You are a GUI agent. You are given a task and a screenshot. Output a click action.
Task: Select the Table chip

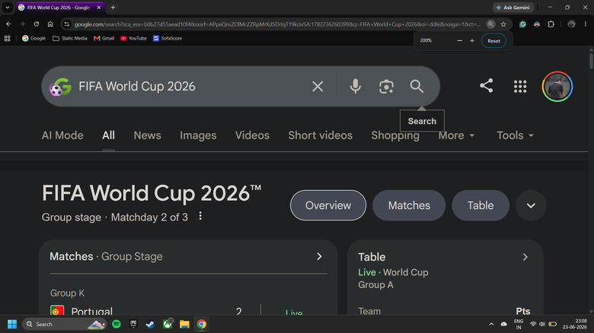(481, 205)
